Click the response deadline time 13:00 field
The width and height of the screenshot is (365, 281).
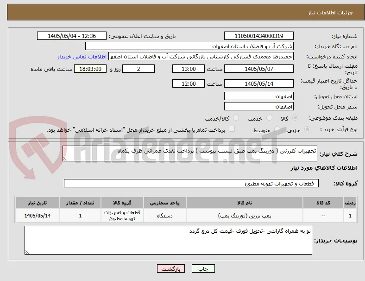pyautogui.click(x=189, y=69)
